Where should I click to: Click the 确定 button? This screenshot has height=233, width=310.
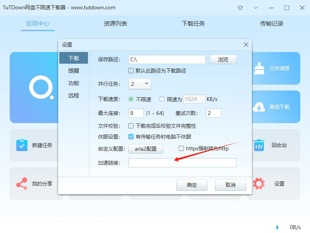click(x=192, y=185)
